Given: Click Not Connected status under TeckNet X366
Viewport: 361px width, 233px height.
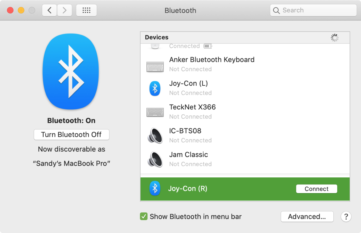Looking at the screenshot, I should pyautogui.click(x=190, y=117).
